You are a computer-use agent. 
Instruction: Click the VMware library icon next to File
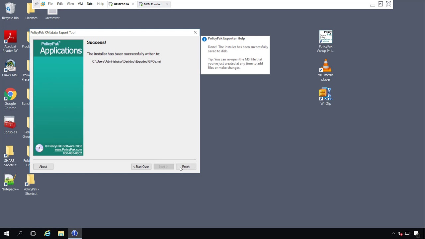[43, 4]
